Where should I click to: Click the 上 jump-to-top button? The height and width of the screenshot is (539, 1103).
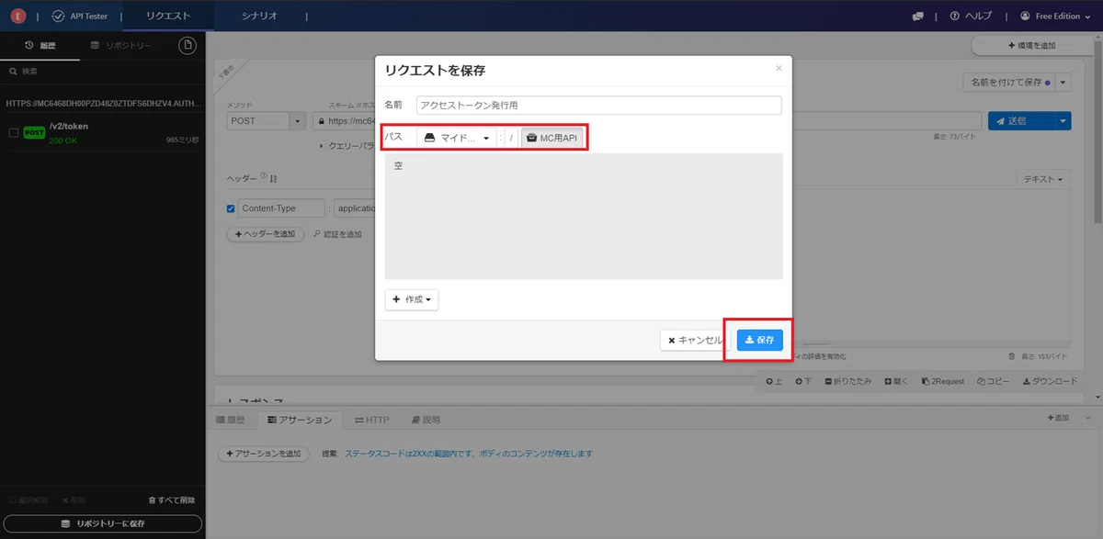click(x=773, y=380)
